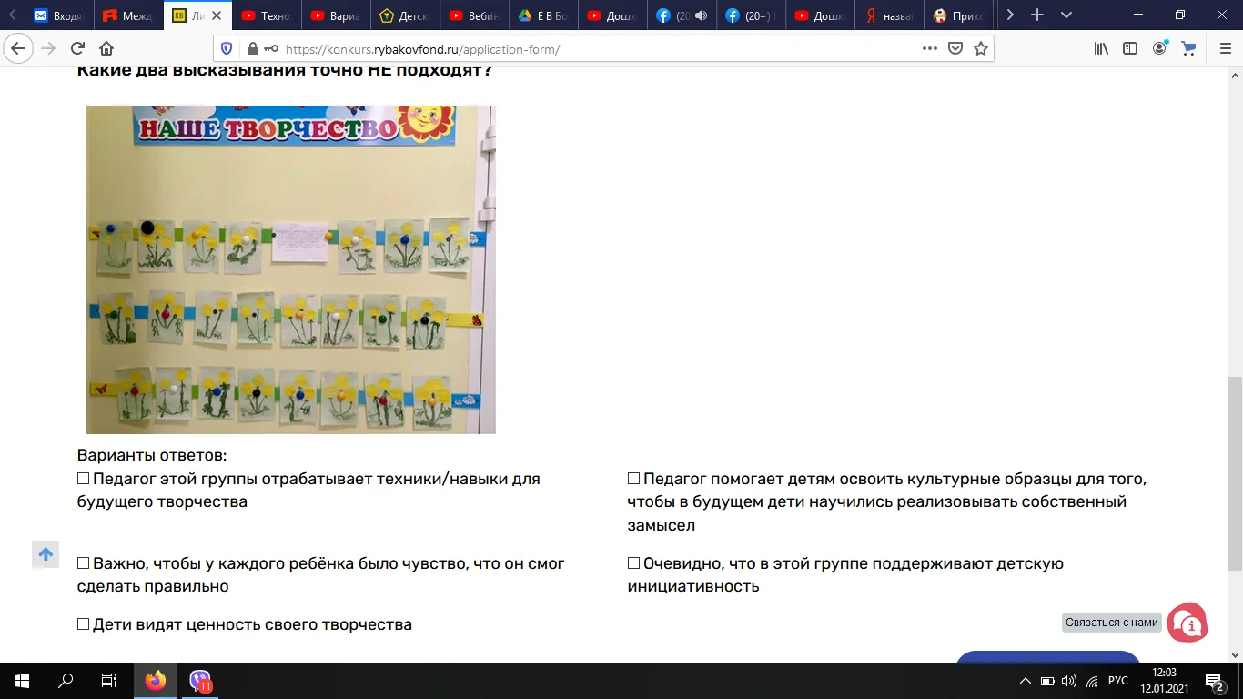
Task: Check the option about детскую инициативность
Action: (632, 562)
